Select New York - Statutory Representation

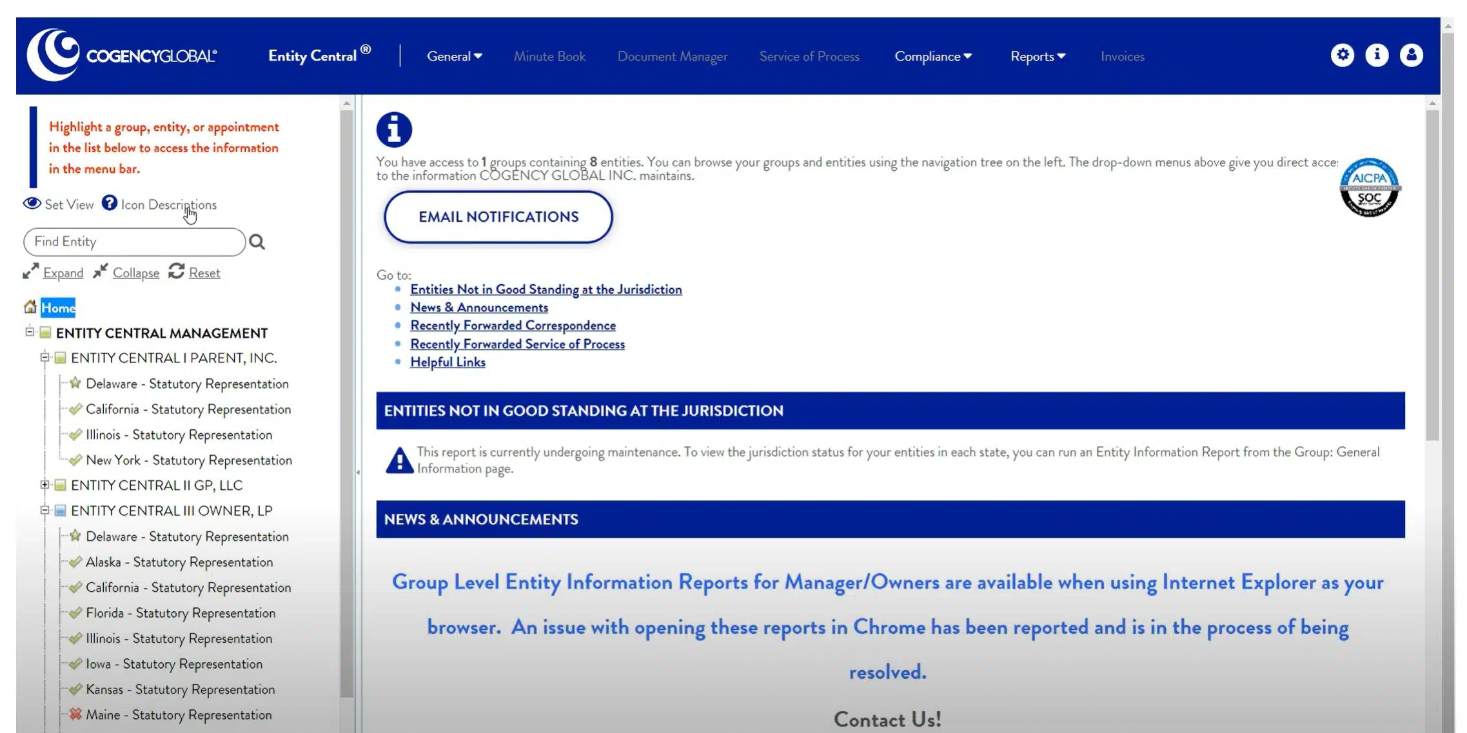tap(189, 460)
